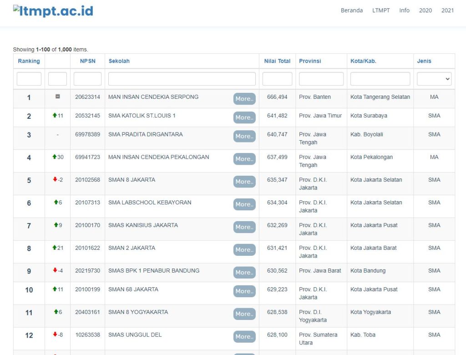Viewport: 466px width, 355px height.
Task: Focus the Nilai Total filter input
Action: tap(277, 79)
